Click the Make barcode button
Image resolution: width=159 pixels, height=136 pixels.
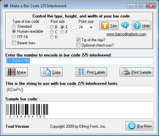point(17,72)
